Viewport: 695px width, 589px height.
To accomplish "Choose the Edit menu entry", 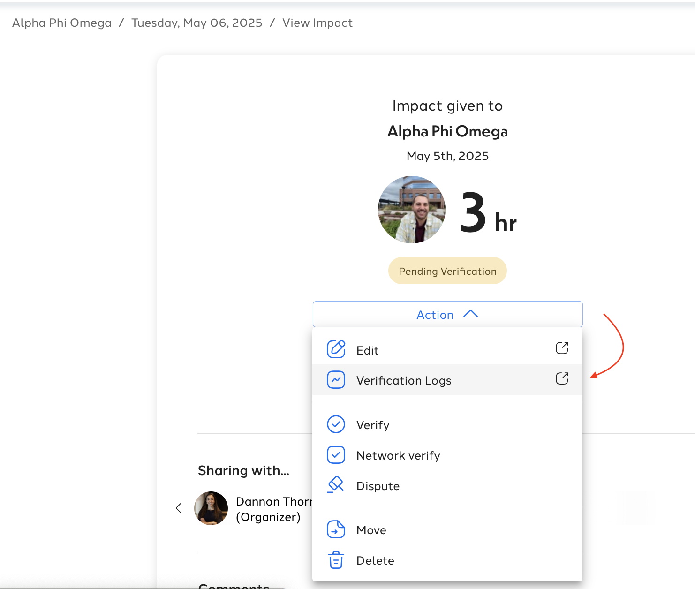I will point(447,350).
